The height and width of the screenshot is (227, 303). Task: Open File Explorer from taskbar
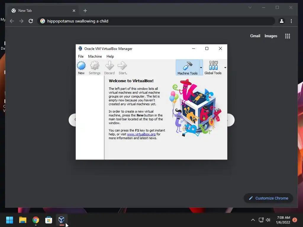point(22,220)
